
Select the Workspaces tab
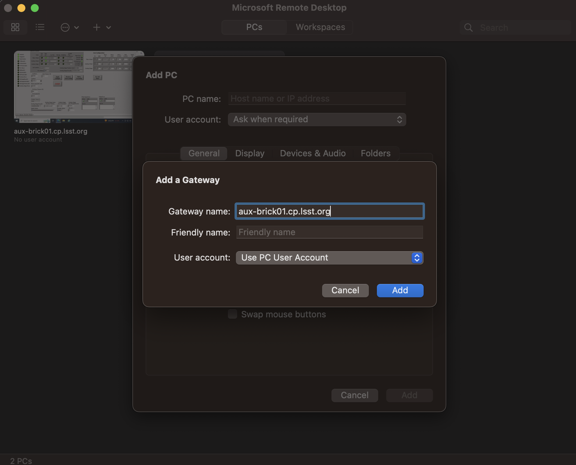pyautogui.click(x=320, y=27)
